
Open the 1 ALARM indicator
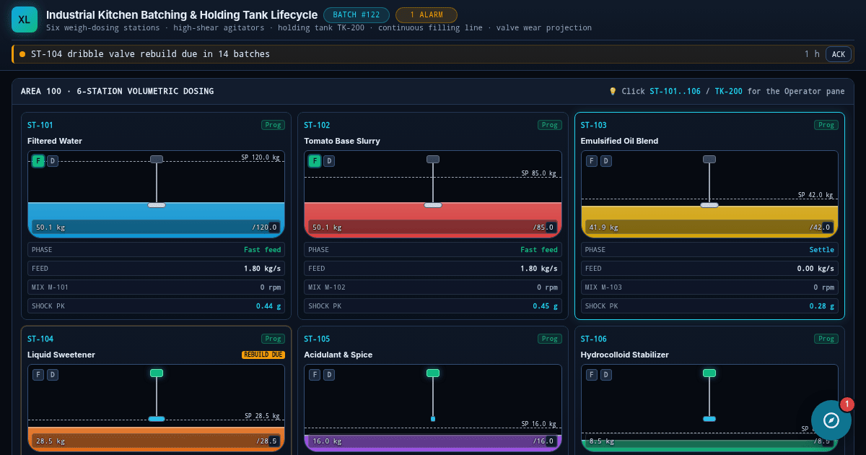pos(427,15)
